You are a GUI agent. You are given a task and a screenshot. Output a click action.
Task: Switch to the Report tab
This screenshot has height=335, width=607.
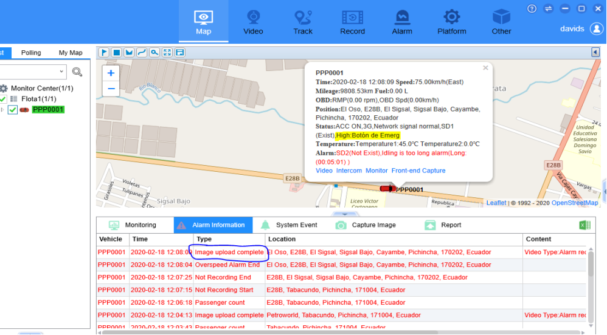443,225
